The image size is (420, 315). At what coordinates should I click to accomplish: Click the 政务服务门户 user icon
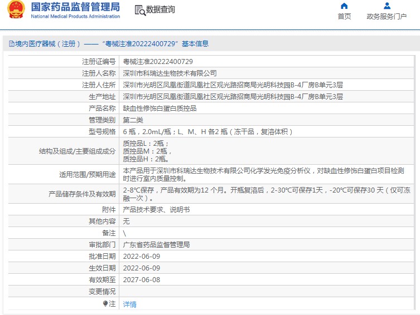coord(387,6)
